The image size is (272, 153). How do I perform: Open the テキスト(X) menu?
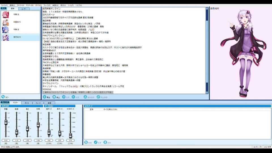[20, 5]
